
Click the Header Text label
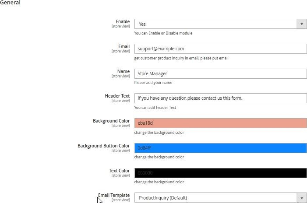pyautogui.click(x=117, y=96)
